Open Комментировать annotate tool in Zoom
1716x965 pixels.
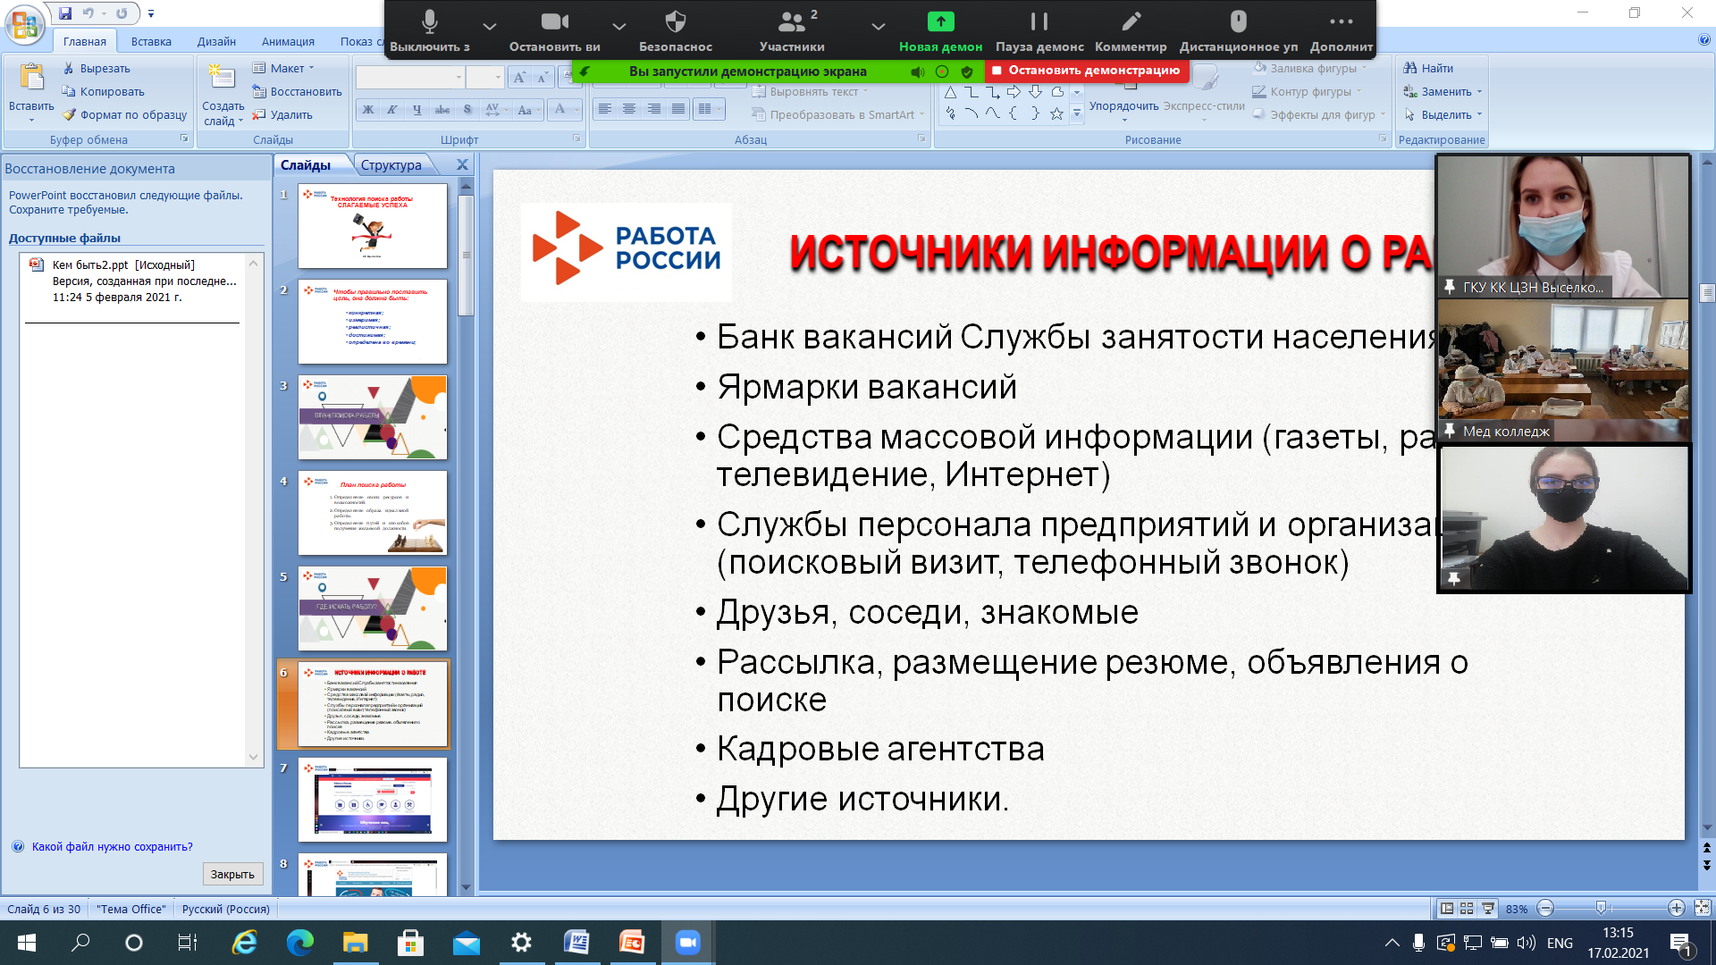(x=1131, y=30)
